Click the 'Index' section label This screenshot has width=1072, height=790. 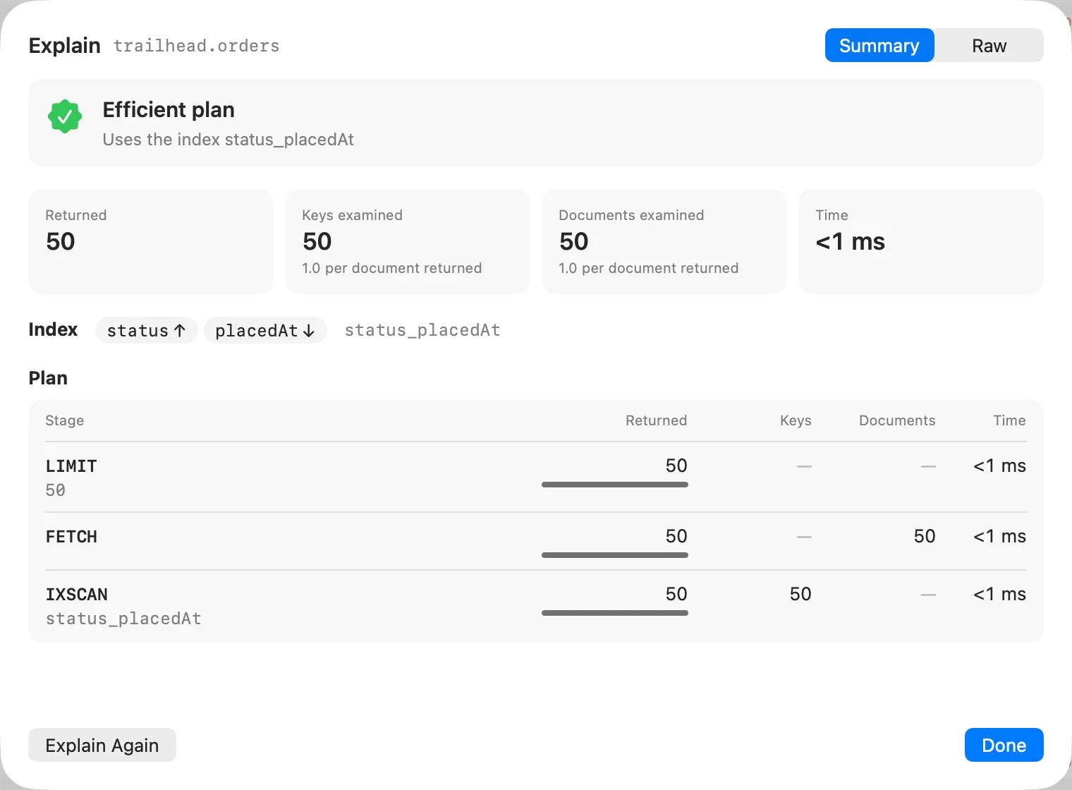click(x=53, y=329)
